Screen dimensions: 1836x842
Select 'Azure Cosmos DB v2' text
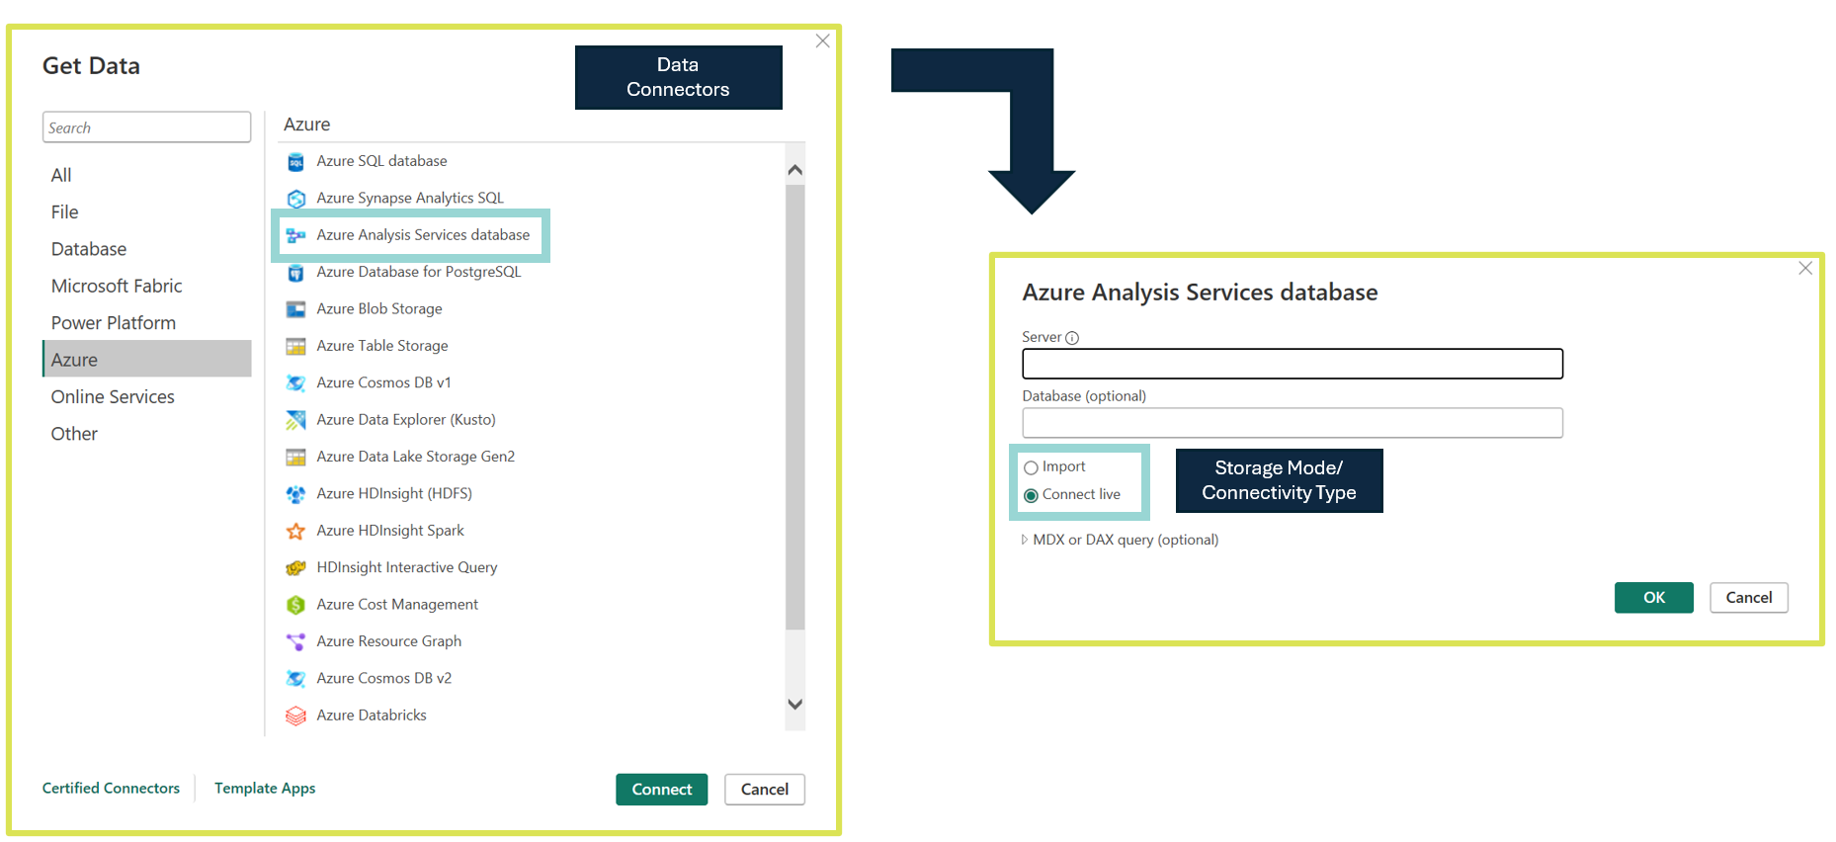[x=384, y=679]
